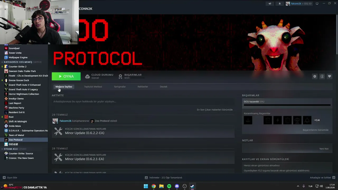Click the achievements progress bar 0/21
338x190 pixels.
[287, 105]
